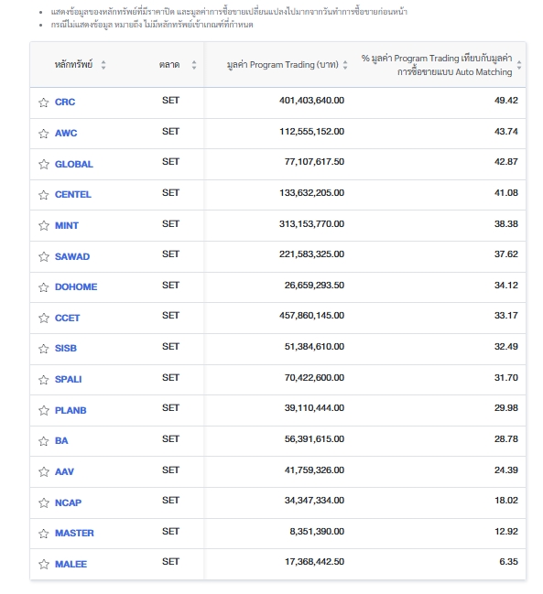Open SAWAD symbol link

(72, 256)
